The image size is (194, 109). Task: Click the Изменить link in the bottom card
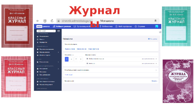tap(154, 81)
